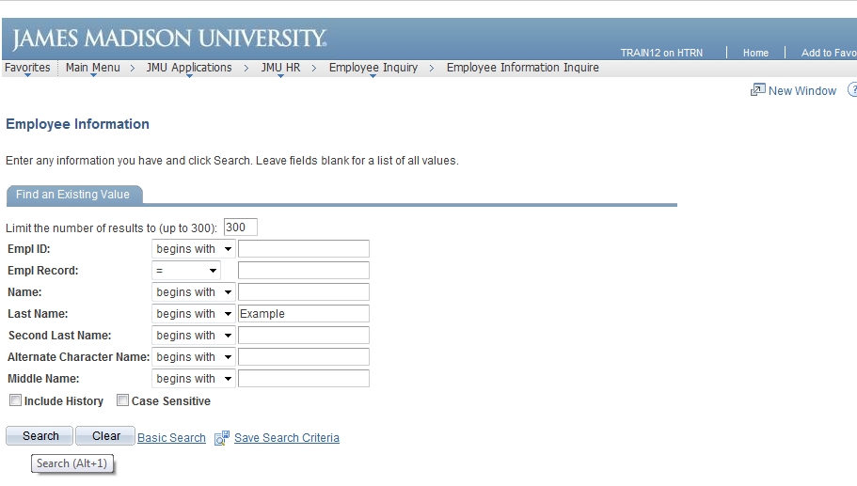Open the Empl ID operator dropdown
The height and width of the screenshot is (486, 857).
point(194,249)
